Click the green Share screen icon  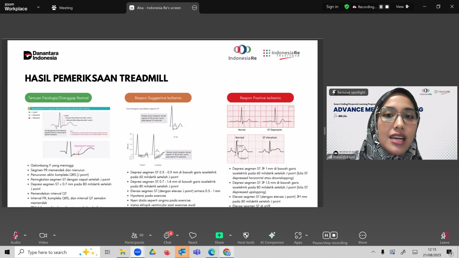[219, 235]
